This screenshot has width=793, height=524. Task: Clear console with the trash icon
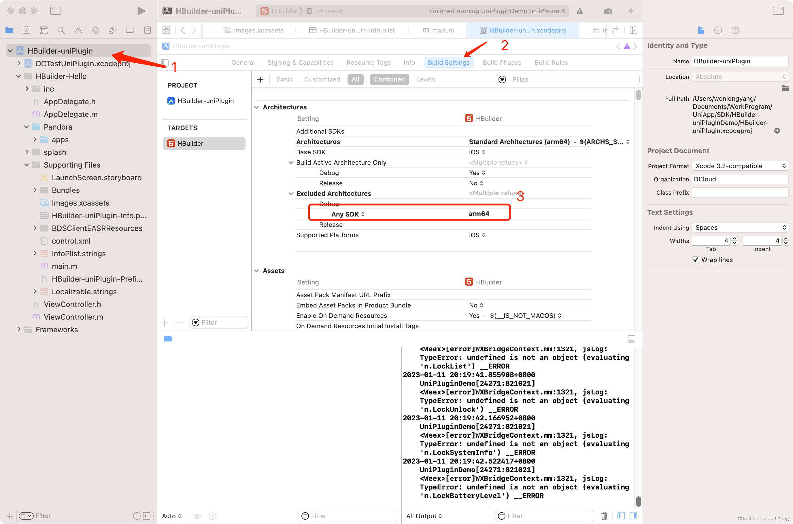point(604,516)
